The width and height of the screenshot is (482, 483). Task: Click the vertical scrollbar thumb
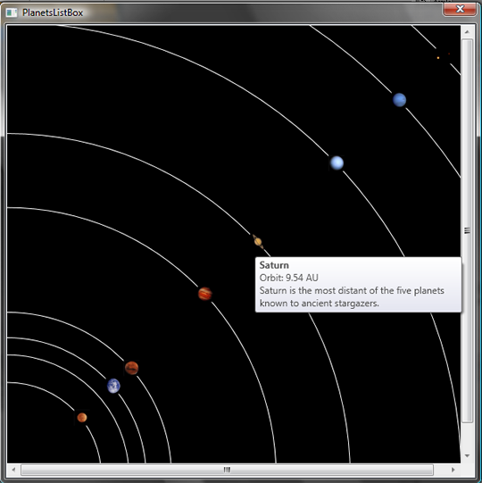pyautogui.click(x=467, y=231)
